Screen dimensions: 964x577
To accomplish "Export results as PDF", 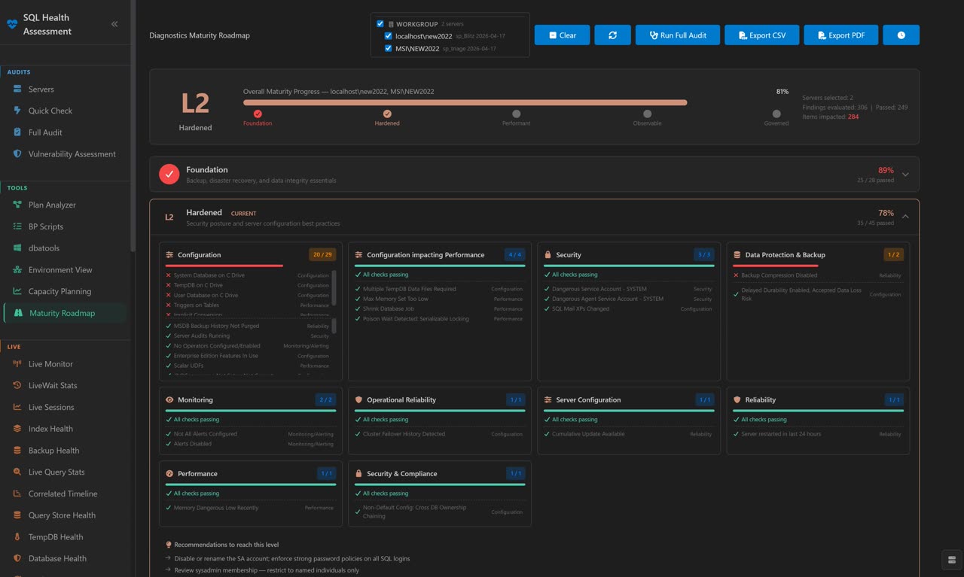I will click(x=840, y=35).
